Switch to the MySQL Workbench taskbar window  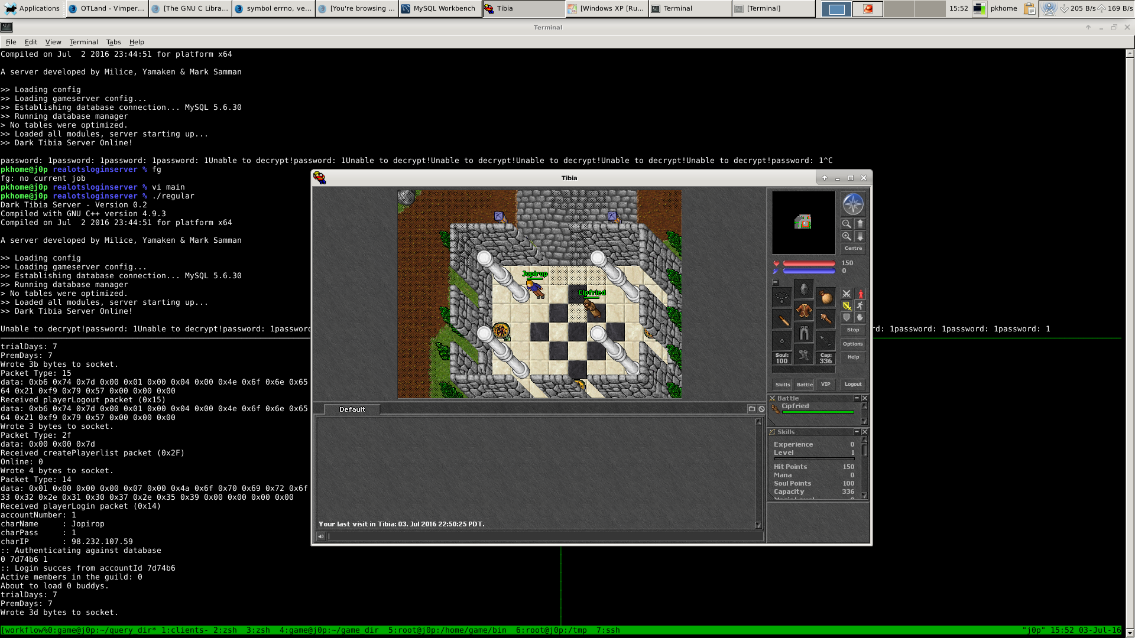pyautogui.click(x=440, y=8)
